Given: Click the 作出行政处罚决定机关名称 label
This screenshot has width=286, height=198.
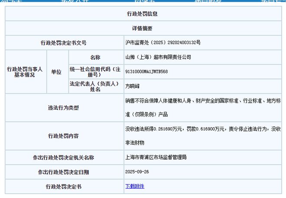Looking at the screenshot, I should 63,158.
